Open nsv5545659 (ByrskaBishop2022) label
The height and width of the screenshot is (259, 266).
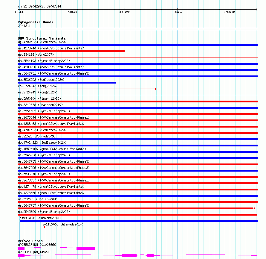(44, 212)
